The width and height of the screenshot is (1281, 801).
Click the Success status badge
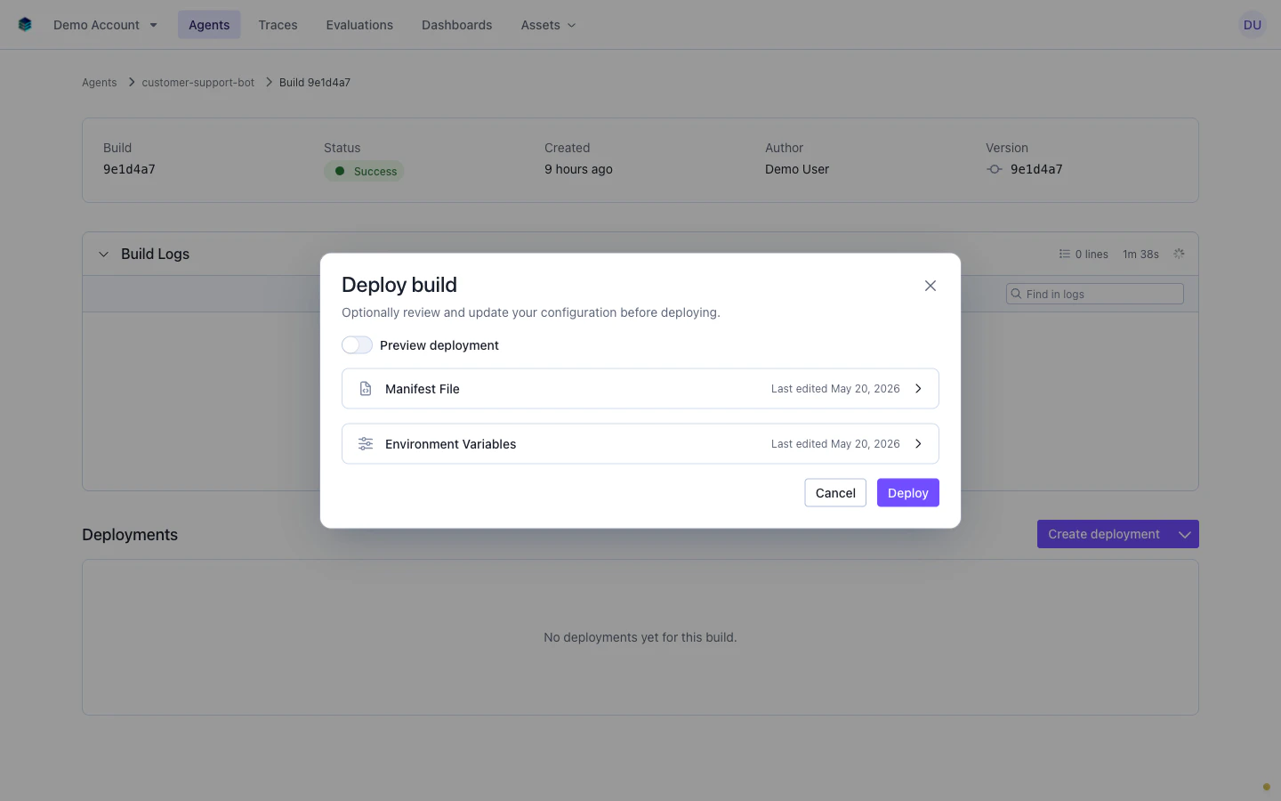tap(364, 171)
